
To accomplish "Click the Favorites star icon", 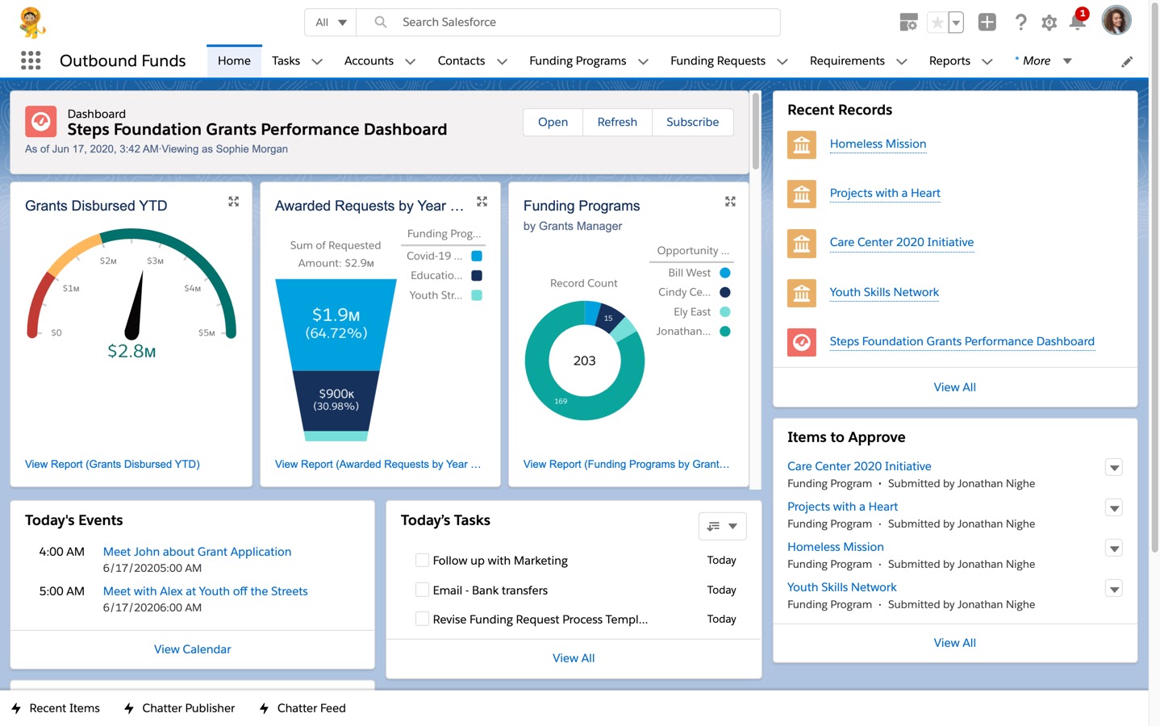I will [x=937, y=23].
